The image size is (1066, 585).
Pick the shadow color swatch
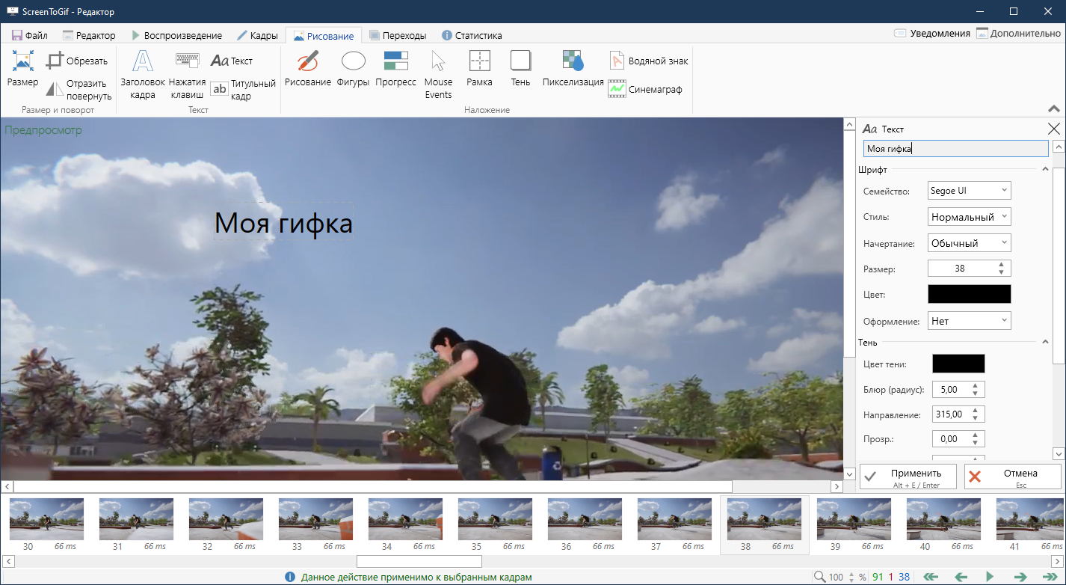click(958, 364)
